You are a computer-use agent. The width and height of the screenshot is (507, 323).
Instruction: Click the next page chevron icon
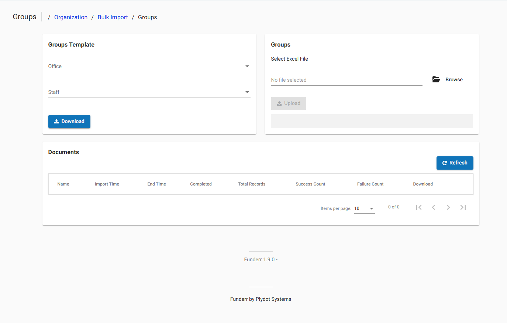pos(448,207)
